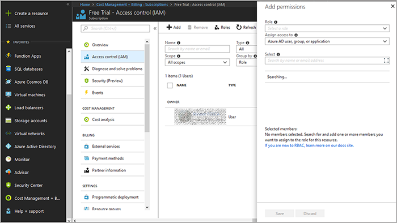Expand the Select a role dropdown

pos(327,28)
